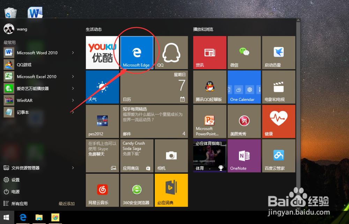
Task: Open the 相机 camera tile
Action: (171, 156)
